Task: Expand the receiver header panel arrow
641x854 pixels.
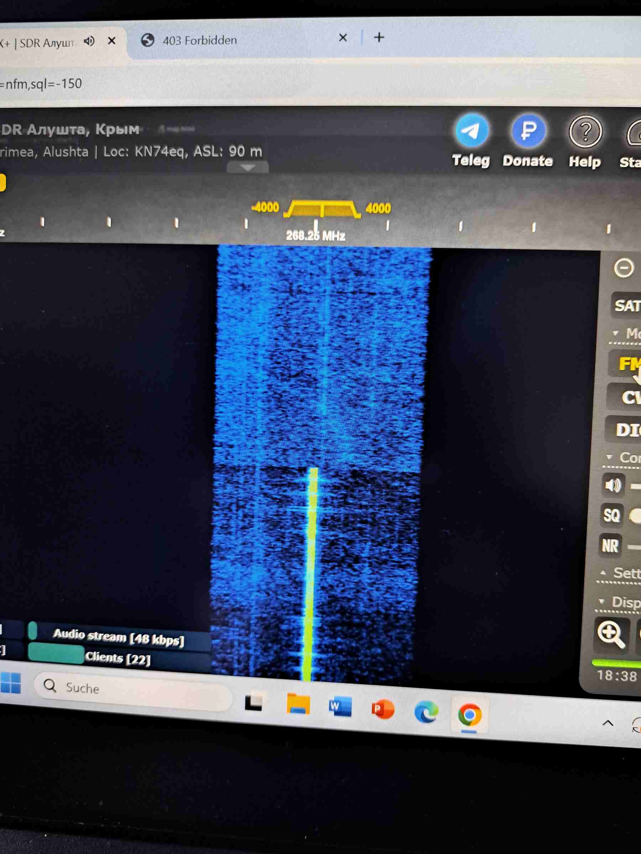Action: tap(247, 168)
